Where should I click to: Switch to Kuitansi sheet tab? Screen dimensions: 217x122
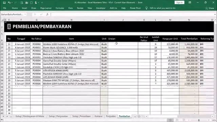pos(99,116)
